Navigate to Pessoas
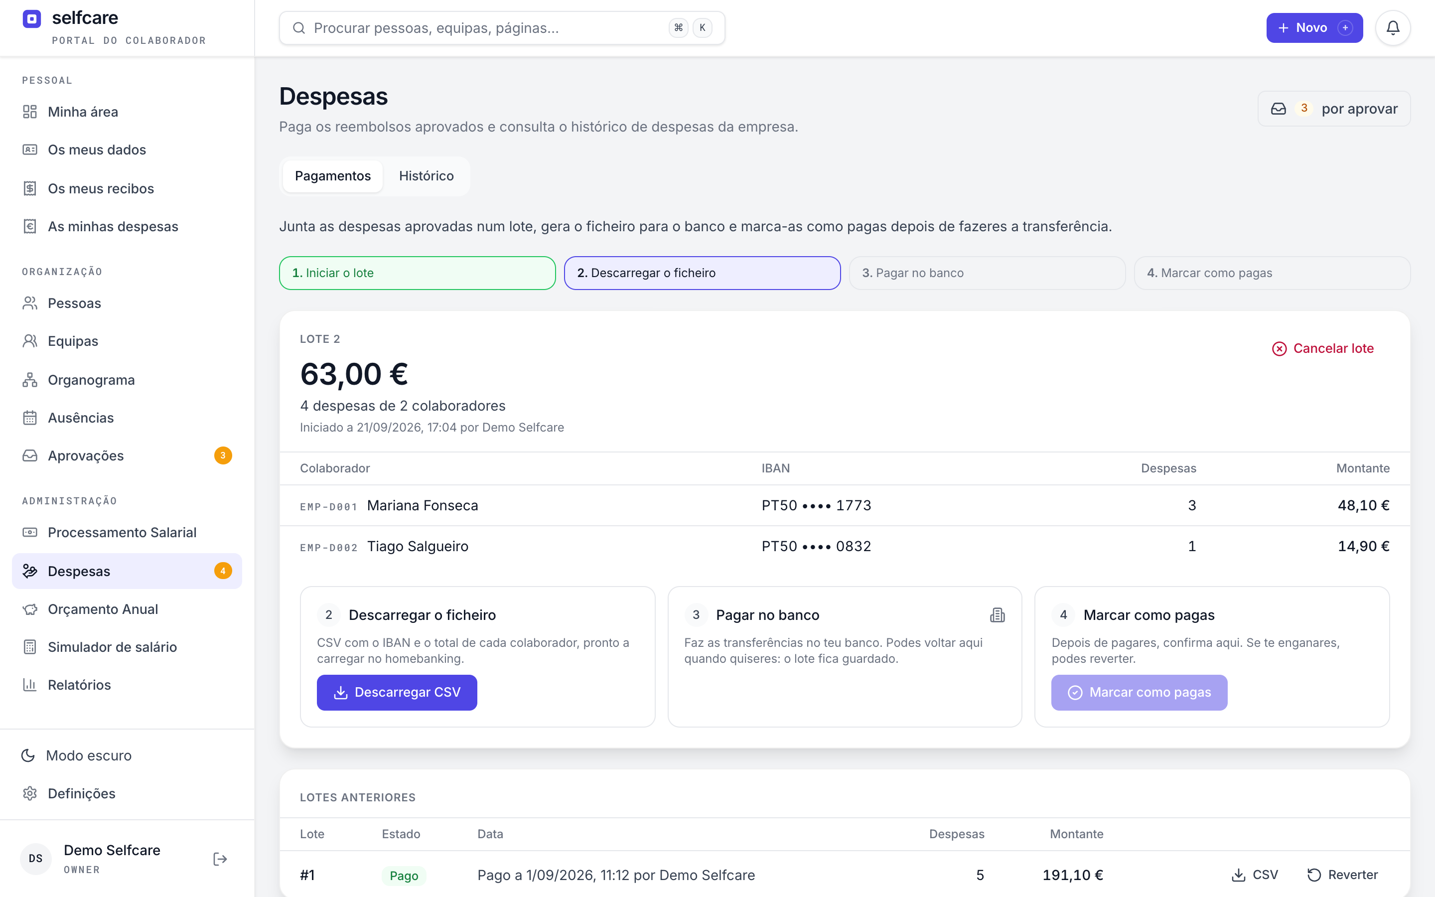Screen dimensions: 1435x897 (x=127, y=303)
